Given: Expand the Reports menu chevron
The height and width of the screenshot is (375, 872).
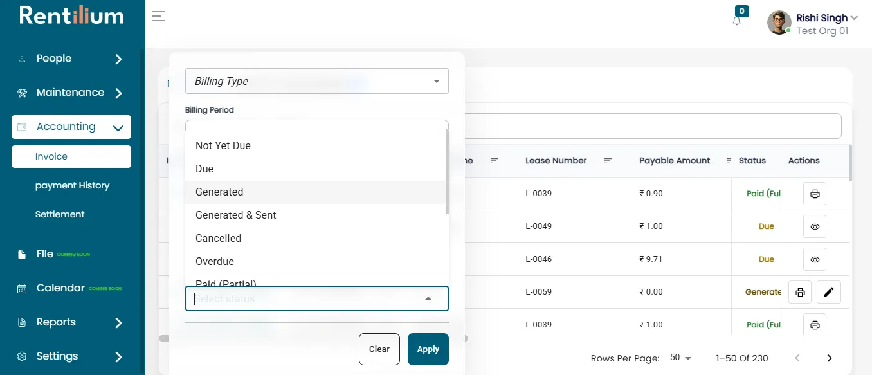Looking at the screenshot, I should [x=118, y=323].
